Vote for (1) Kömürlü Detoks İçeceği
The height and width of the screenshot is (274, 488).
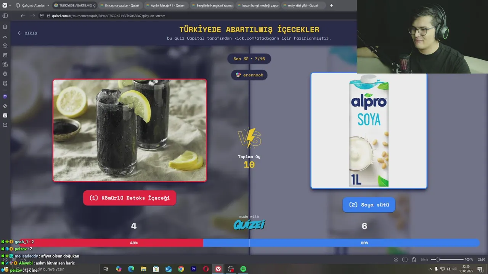(x=130, y=198)
